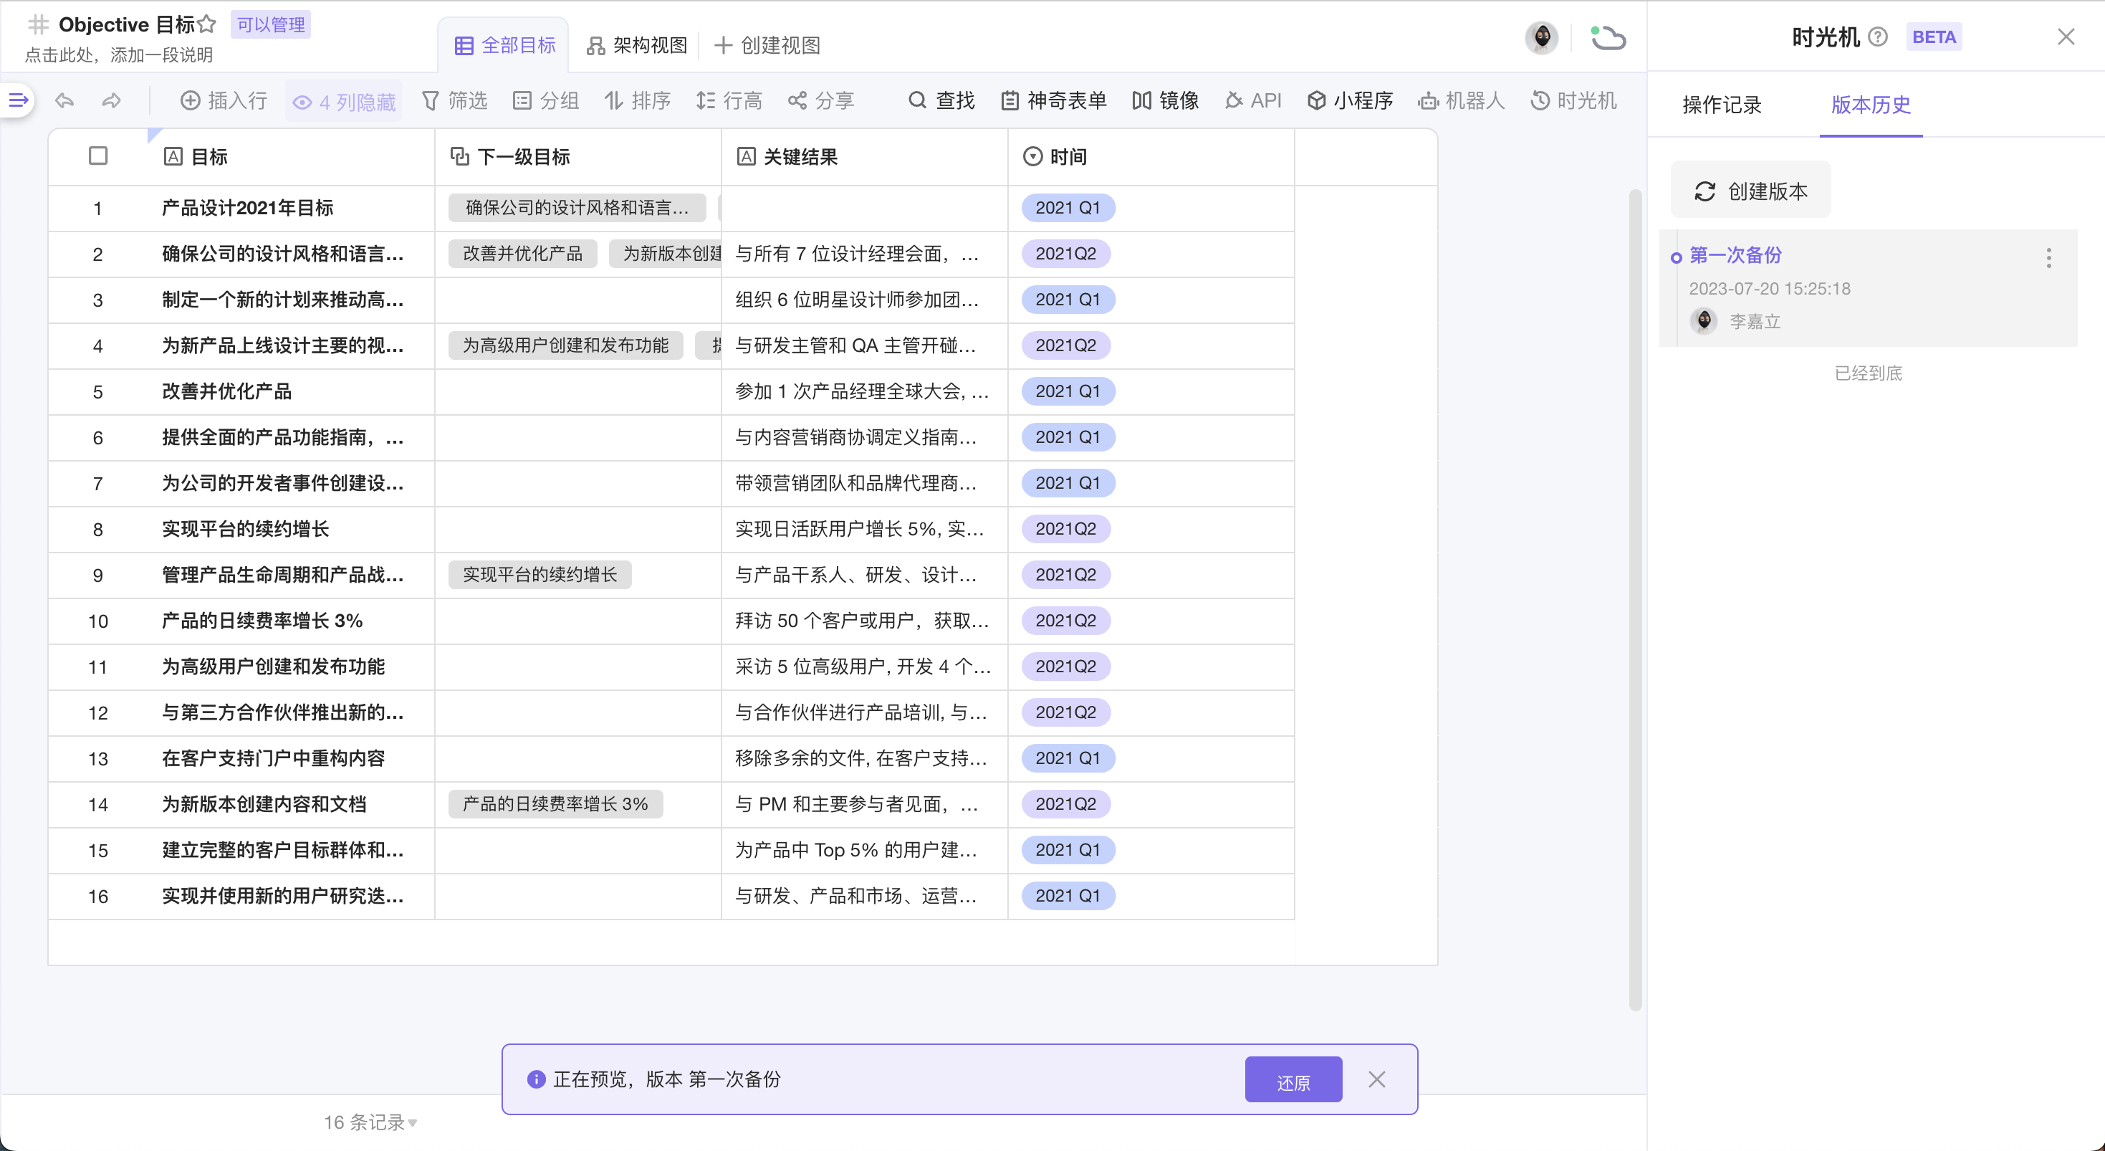Image resolution: width=2105 pixels, height=1151 pixels.
Task: Click the cloud sync status icon
Action: (1607, 37)
